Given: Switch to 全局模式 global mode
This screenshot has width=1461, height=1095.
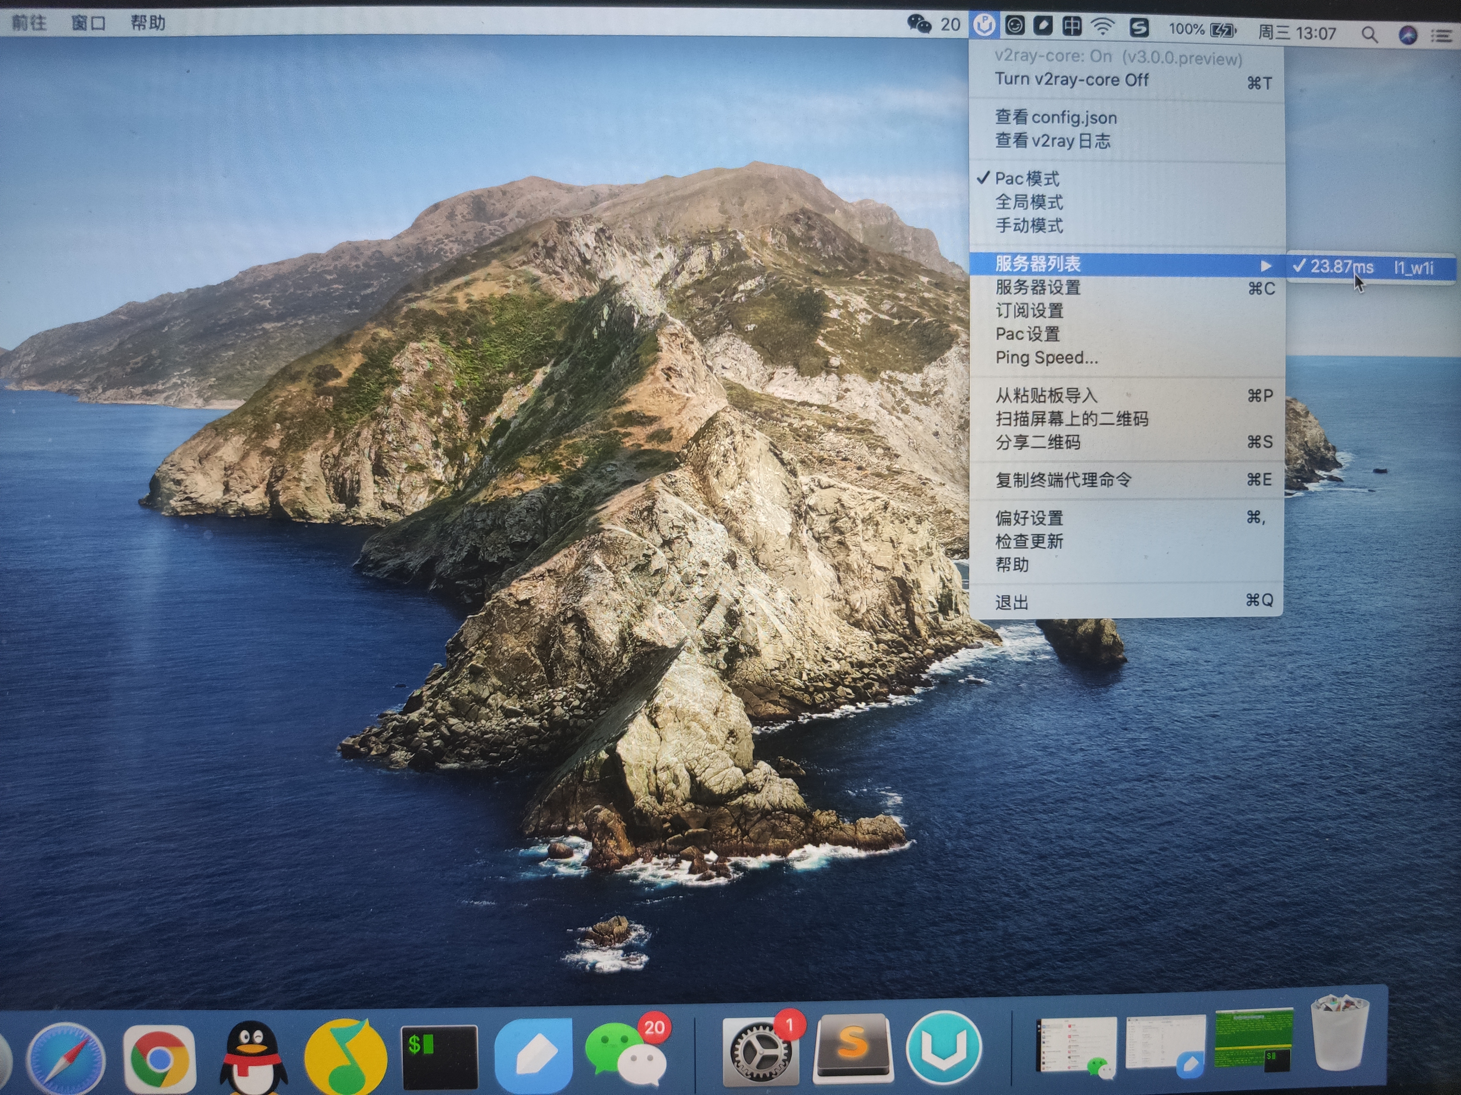Looking at the screenshot, I should (1029, 202).
